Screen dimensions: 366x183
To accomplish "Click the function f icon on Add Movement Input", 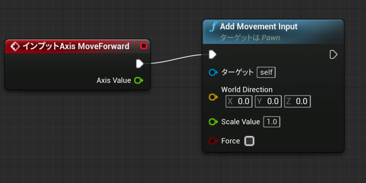I will (213, 27).
